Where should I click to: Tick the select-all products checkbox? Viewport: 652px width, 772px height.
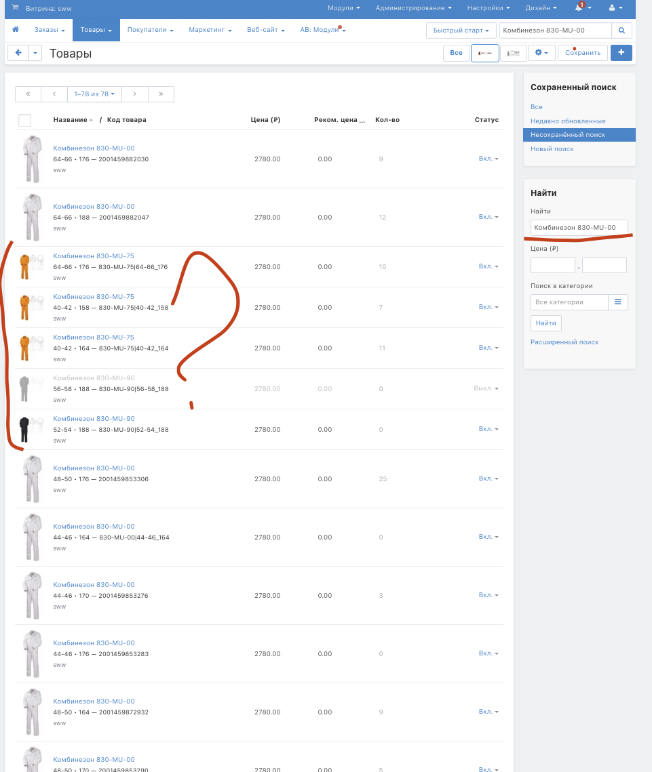tap(24, 121)
